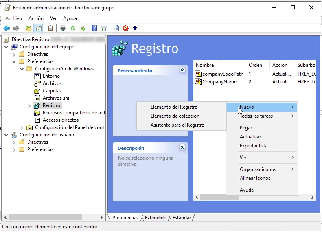Viewport: 322px width, 232px height.
Task: Open the Ver menu in menu bar
Action: point(53,18)
